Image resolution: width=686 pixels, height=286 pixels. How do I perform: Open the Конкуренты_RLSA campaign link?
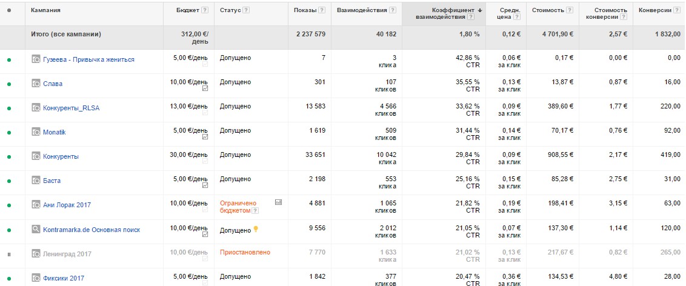click(72, 108)
